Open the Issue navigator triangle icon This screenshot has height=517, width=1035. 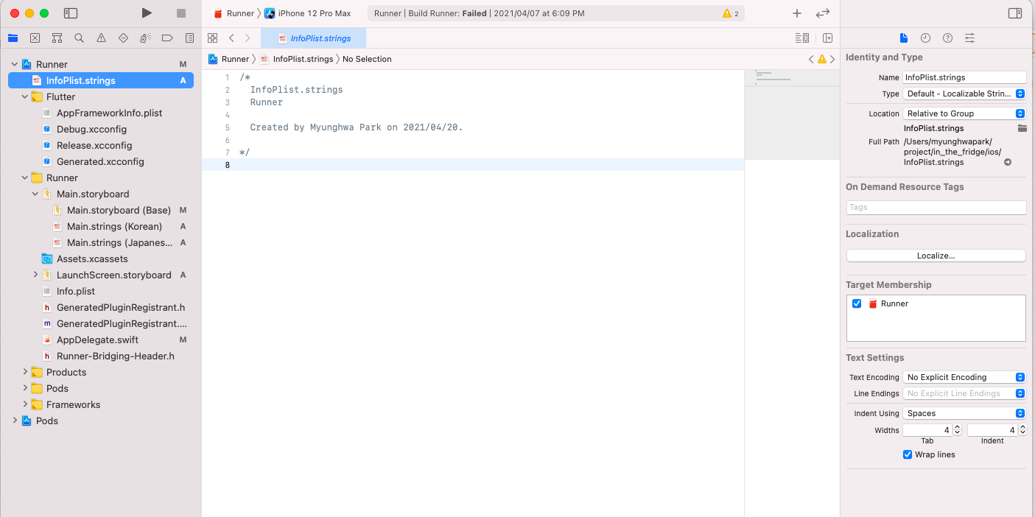click(101, 38)
